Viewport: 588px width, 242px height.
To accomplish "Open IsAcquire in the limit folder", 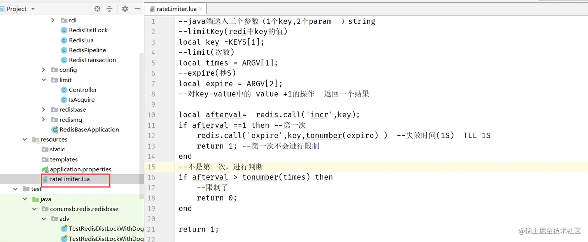I will (x=82, y=100).
